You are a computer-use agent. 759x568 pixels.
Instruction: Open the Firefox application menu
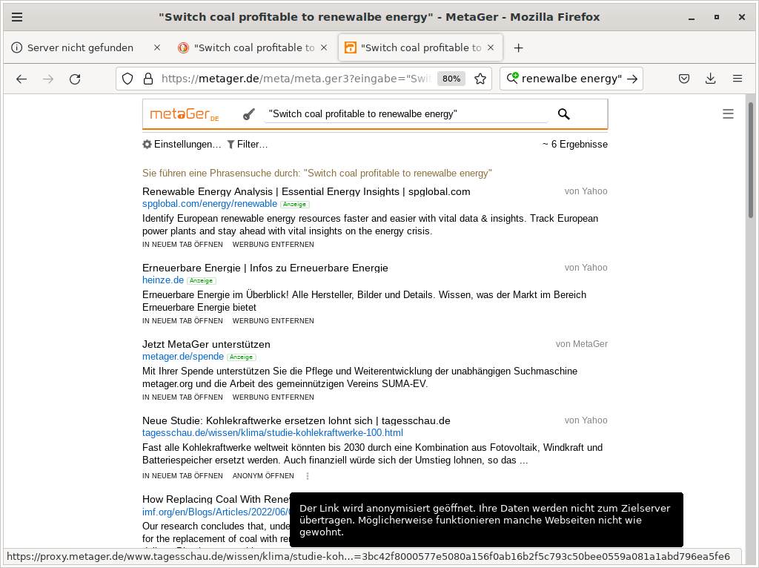coord(738,79)
